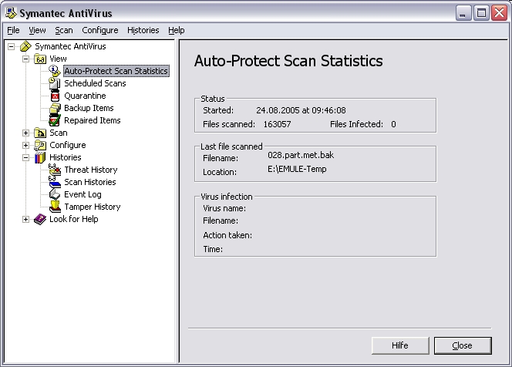Maximize the Symantec AntiVirus window
The width and height of the screenshot is (512, 367).
(481, 13)
